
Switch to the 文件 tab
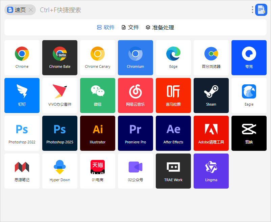click(x=130, y=27)
